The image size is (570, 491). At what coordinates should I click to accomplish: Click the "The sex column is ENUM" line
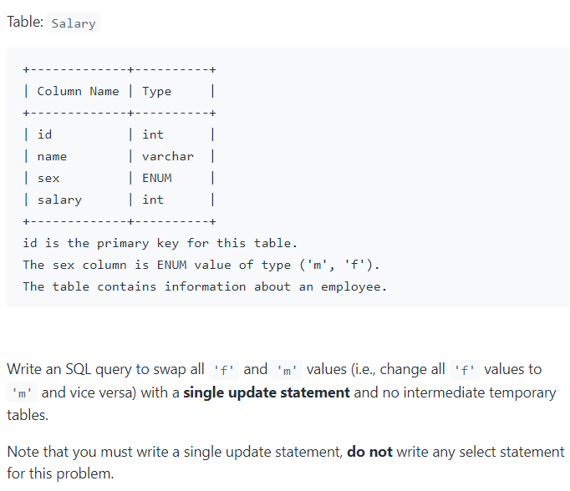tap(201, 265)
